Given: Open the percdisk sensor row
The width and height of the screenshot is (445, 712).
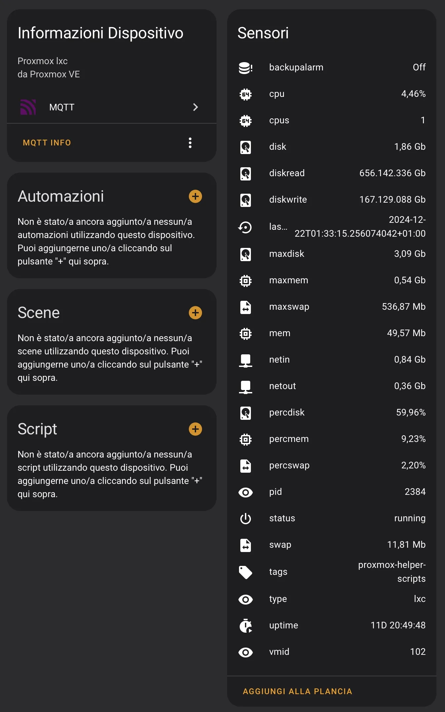Looking at the screenshot, I should (x=331, y=413).
